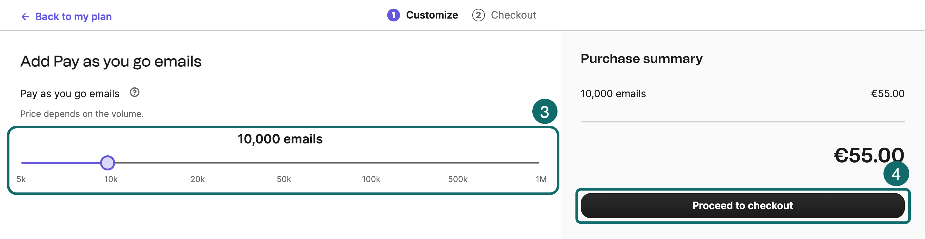Click the 500k tick label
The image size is (925, 239).
coord(457,179)
